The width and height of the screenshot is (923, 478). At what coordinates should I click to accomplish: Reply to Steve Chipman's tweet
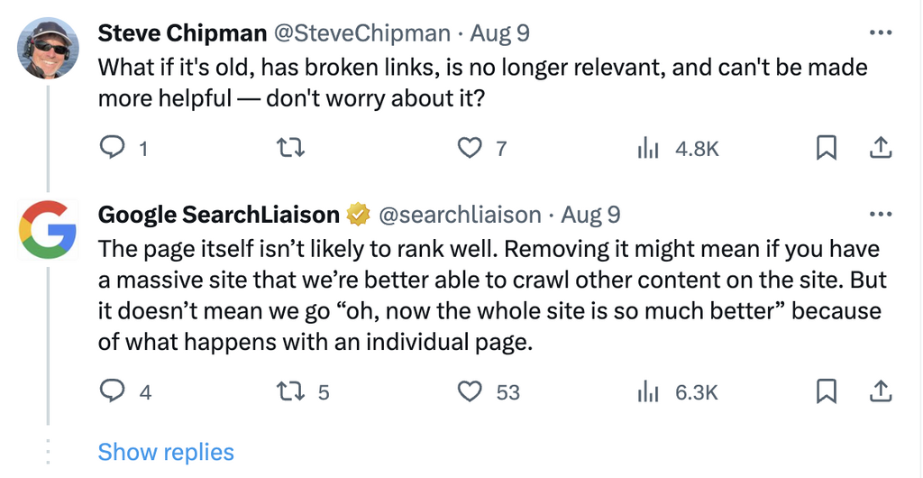coord(112,147)
